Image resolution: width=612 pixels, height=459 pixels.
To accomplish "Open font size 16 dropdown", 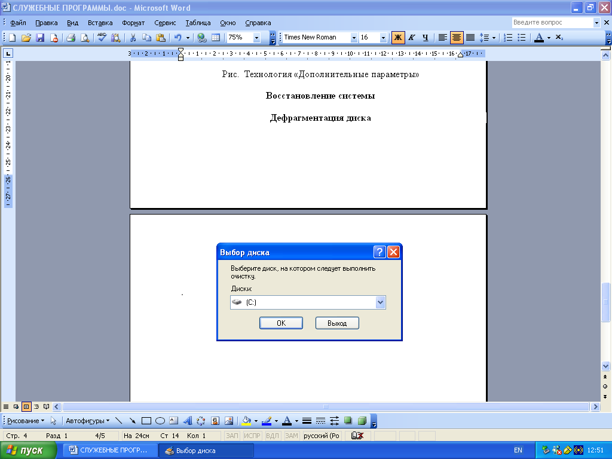I will coord(383,38).
